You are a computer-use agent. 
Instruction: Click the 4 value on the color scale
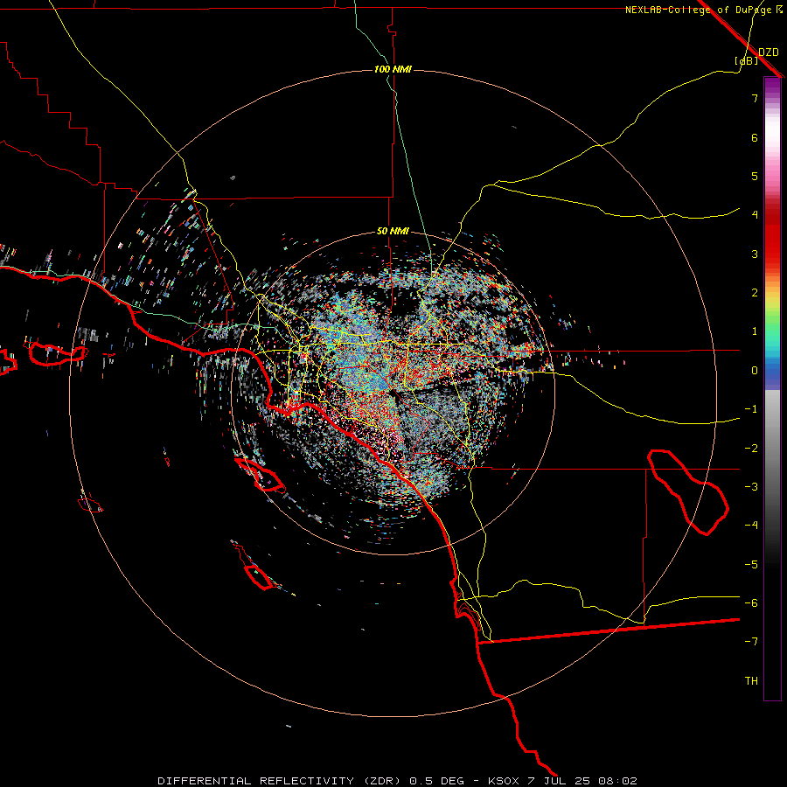pos(755,215)
